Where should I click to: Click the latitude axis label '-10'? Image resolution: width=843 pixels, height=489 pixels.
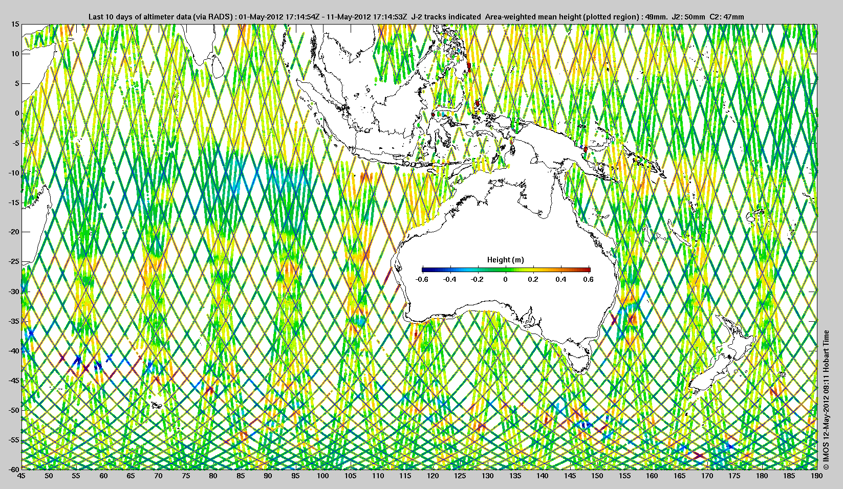point(14,173)
